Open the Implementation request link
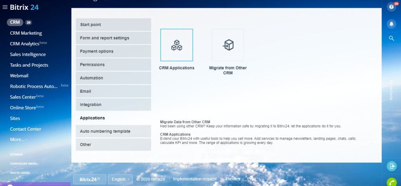401x186 pixels. pos(195,179)
